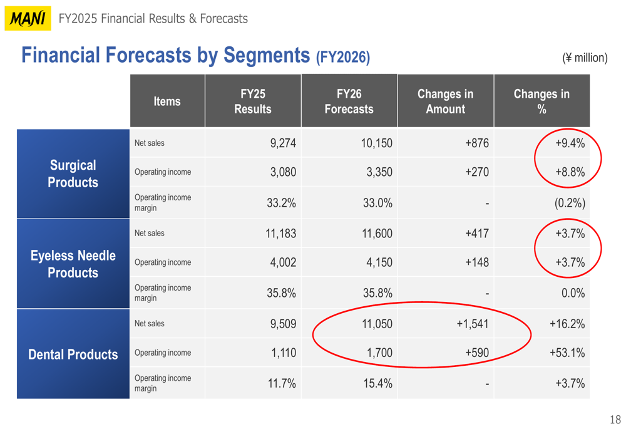Click the 4,002 Eyeless Needle operating income

pyautogui.click(x=283, y=262)
